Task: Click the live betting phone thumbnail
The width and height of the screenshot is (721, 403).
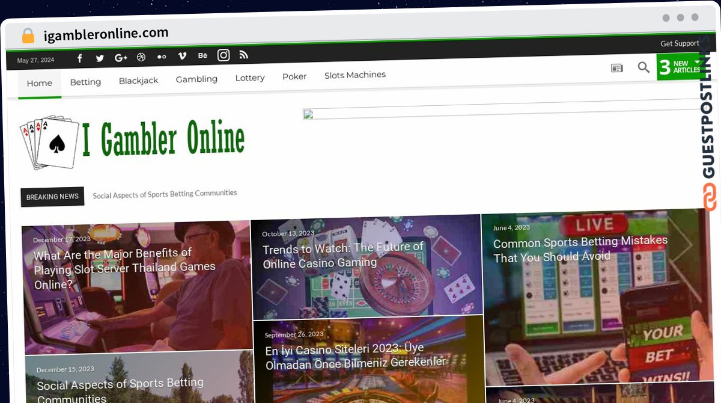Action: (598, 298)
